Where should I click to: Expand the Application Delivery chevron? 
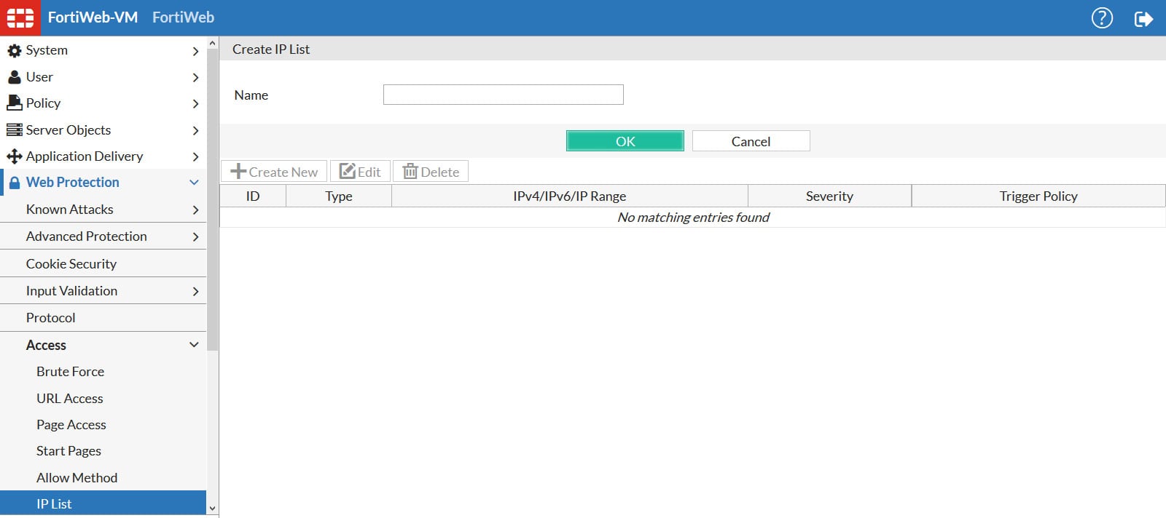(195, 156)
